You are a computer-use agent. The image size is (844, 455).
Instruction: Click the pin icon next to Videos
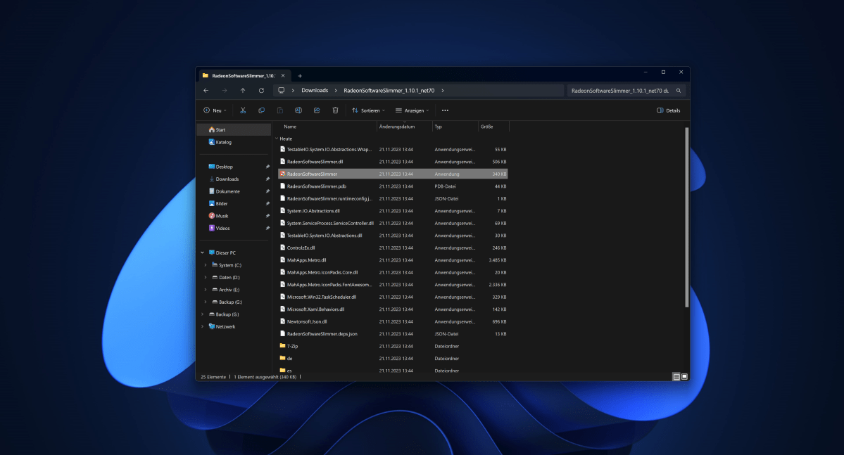tap(267, 229)
